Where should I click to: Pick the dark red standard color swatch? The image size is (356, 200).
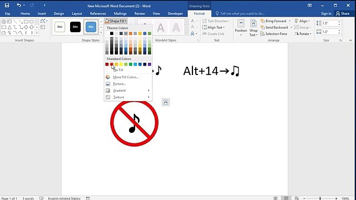coord(107,64)
